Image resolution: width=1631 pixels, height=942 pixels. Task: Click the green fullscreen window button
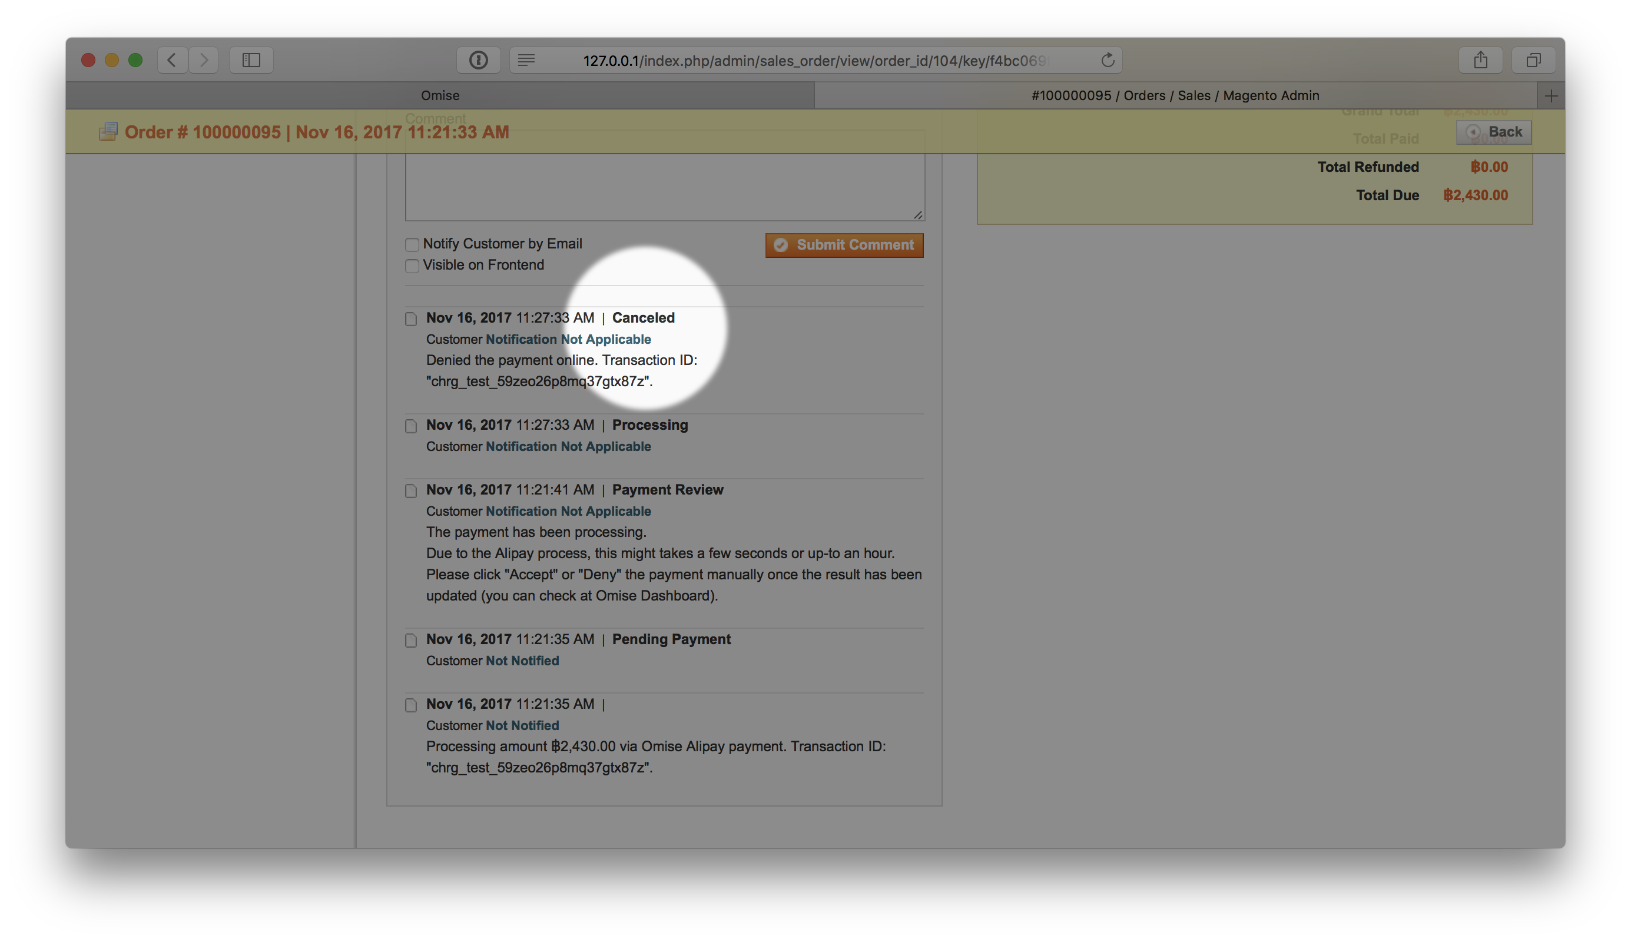135,60
